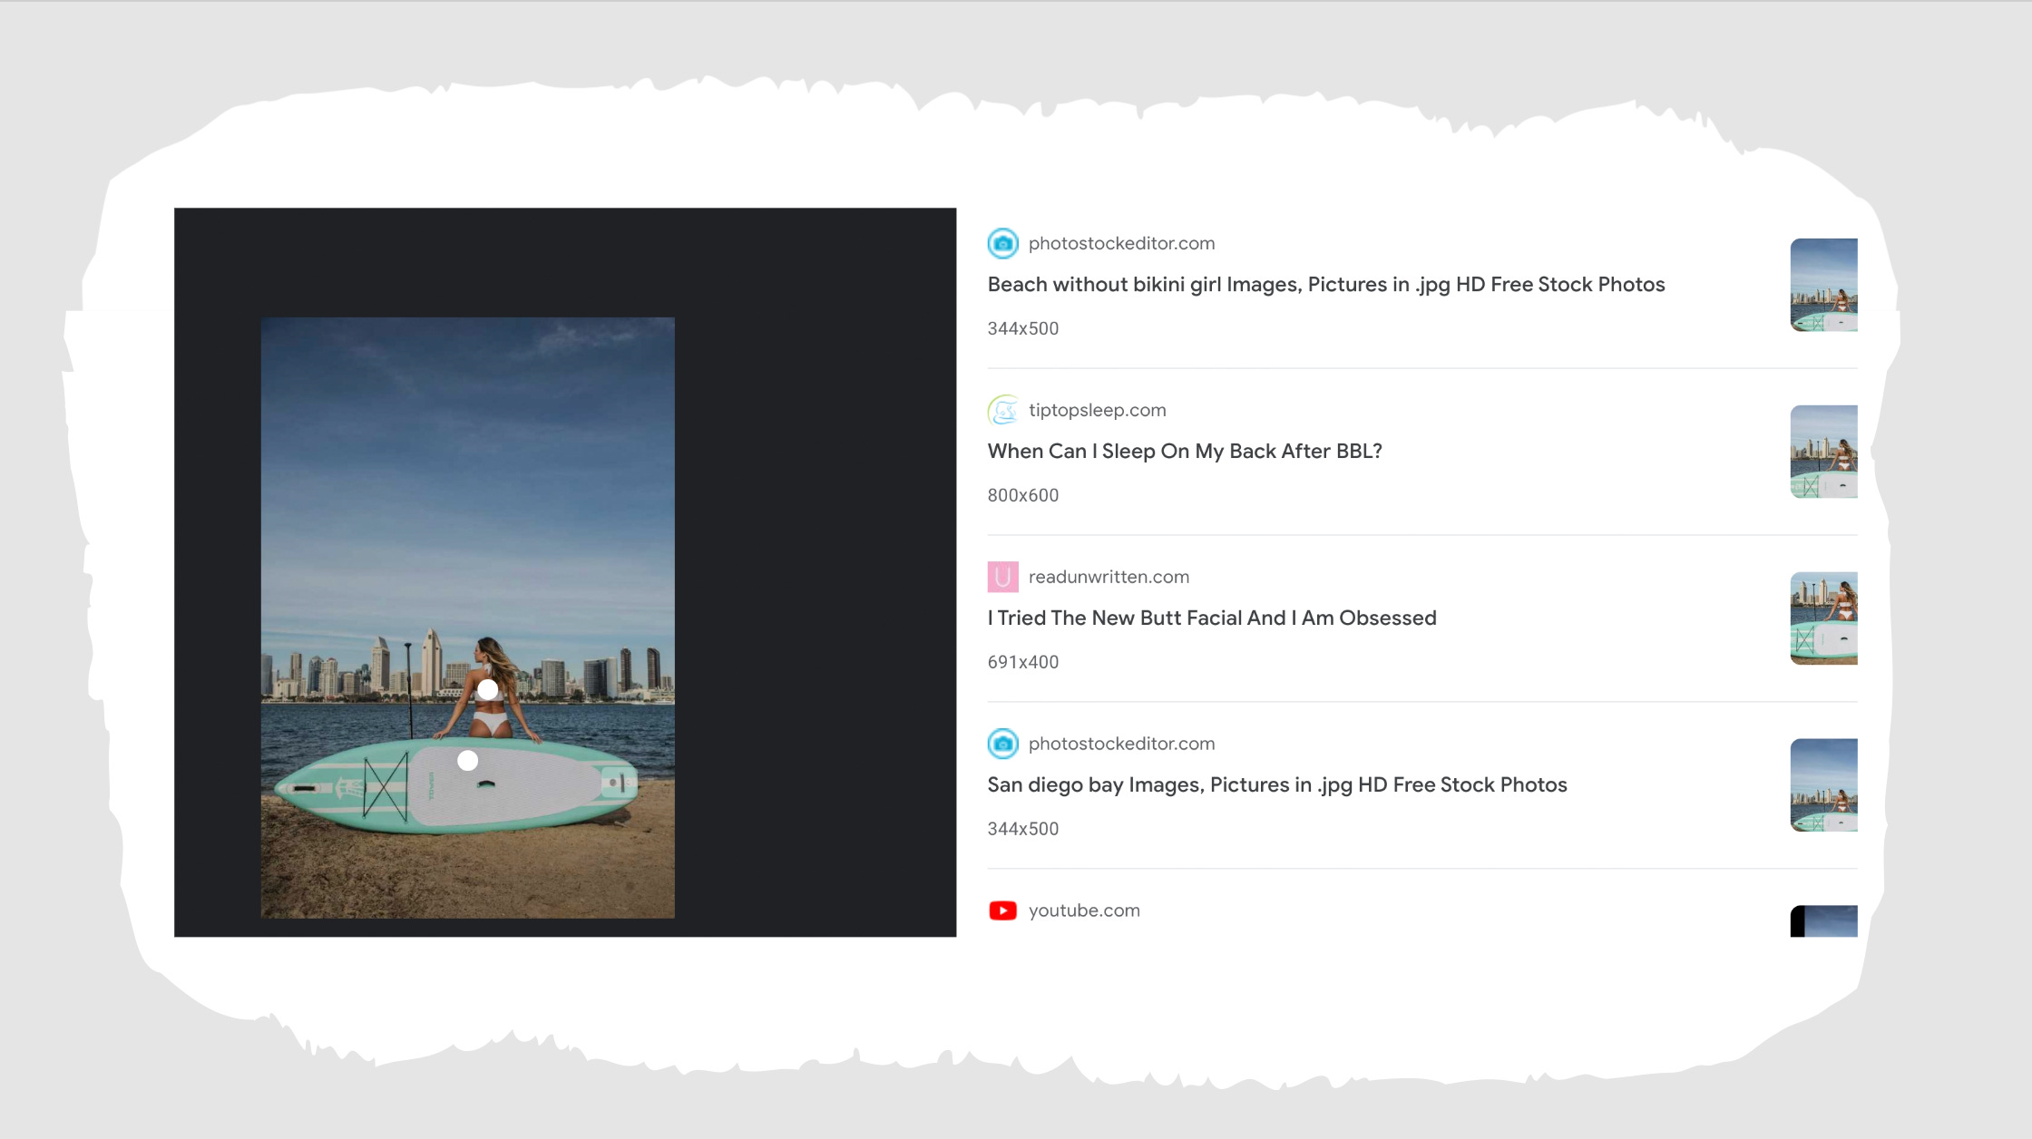The image size is (2032, 1139).
Task: Open 'San diego bay Images, Pictures' result
Action: tap(1276, 785)
